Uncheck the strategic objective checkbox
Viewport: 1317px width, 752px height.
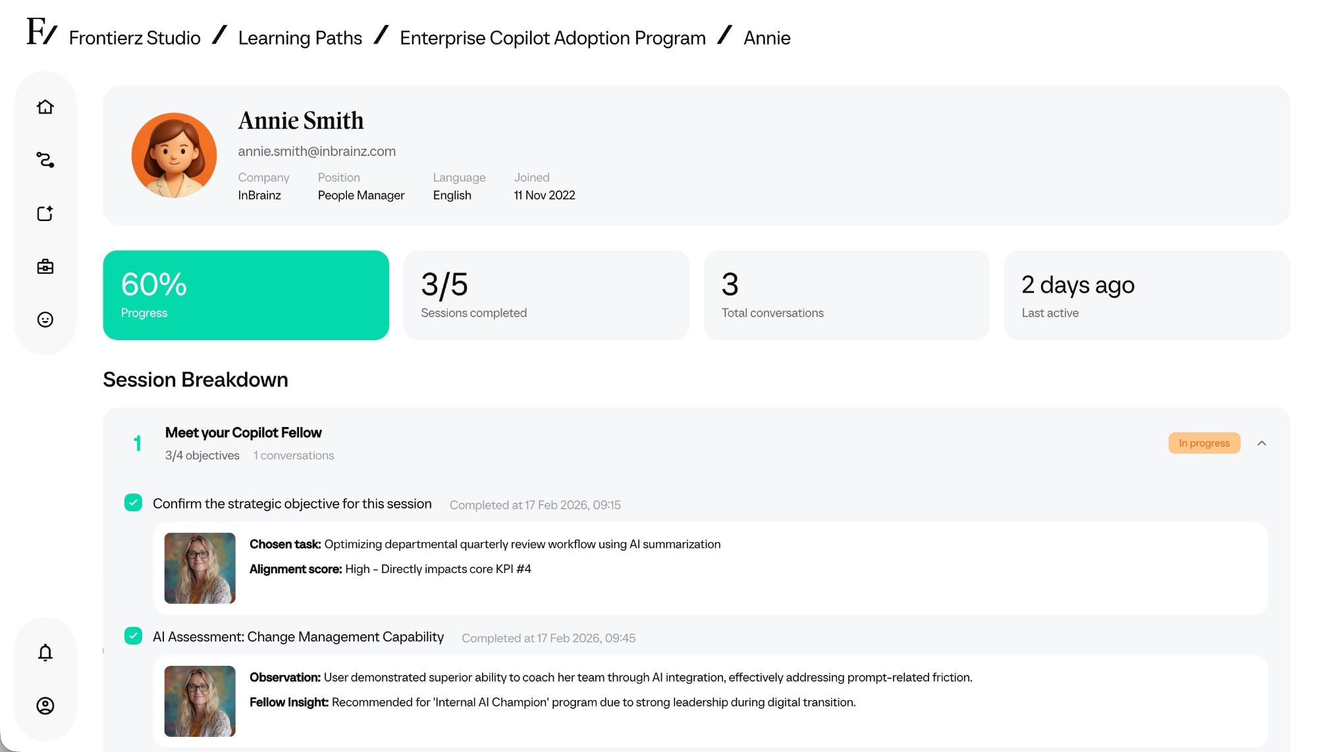tap(133, 502)
